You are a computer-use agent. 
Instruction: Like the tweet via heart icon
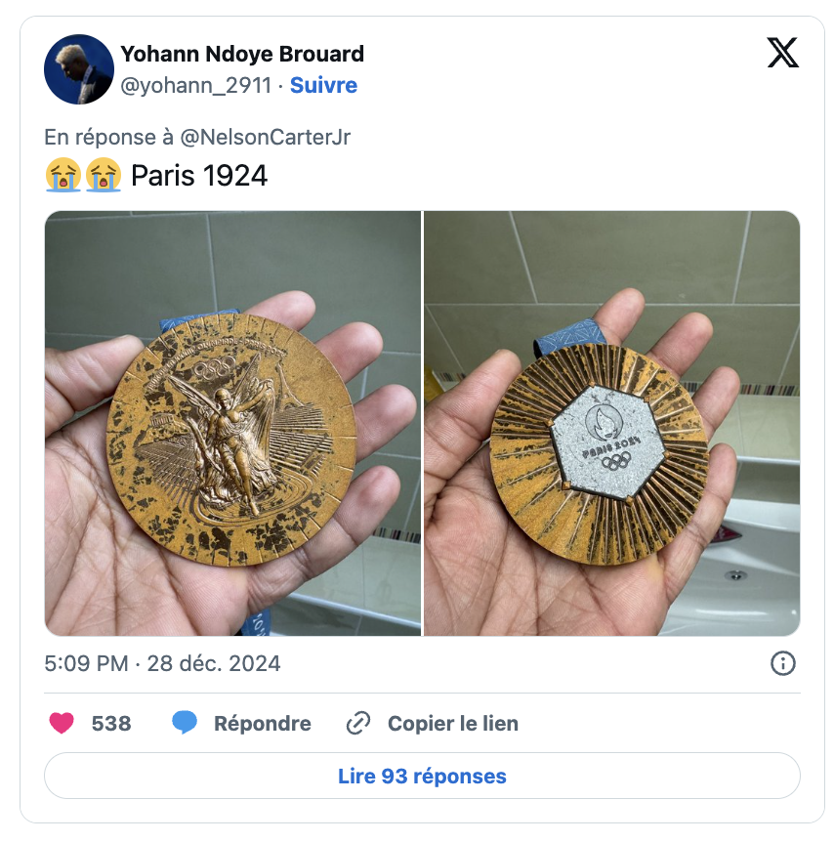[x=62, y=723]
